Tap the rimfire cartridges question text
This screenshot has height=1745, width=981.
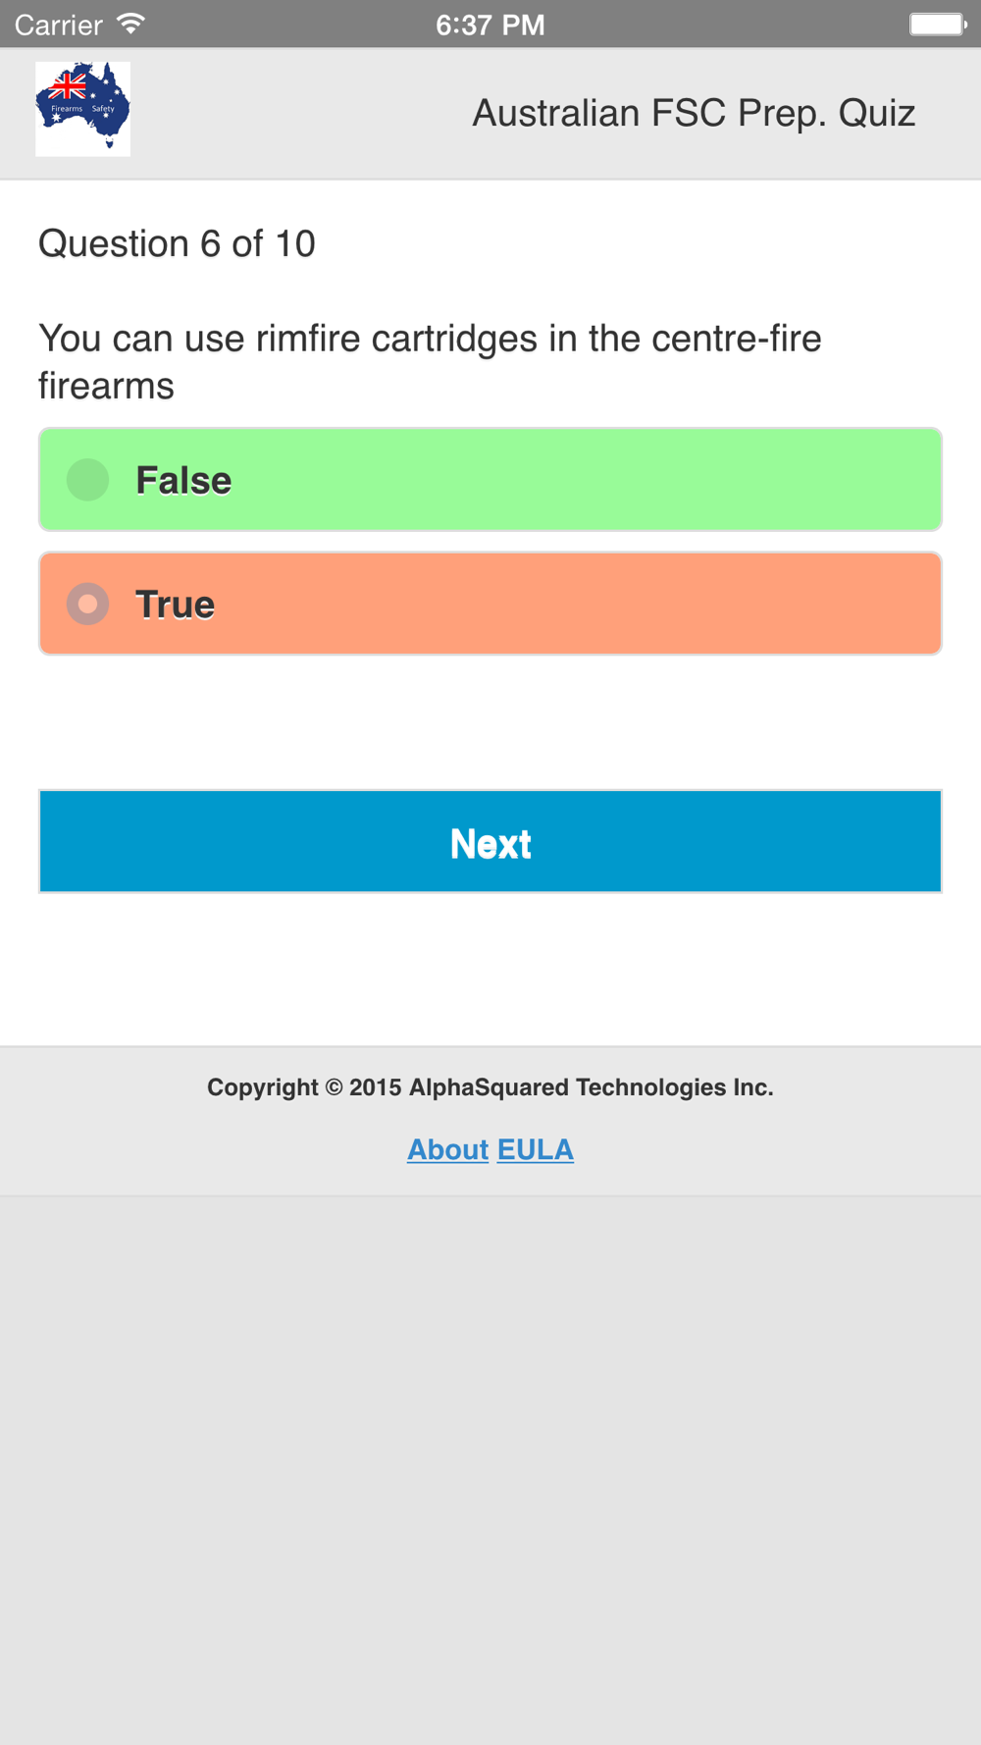(430, 362)
